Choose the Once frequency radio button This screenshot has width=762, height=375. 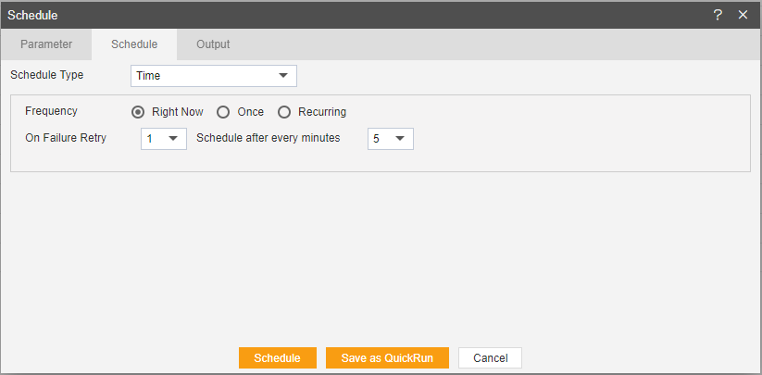(x=223, y=112)
